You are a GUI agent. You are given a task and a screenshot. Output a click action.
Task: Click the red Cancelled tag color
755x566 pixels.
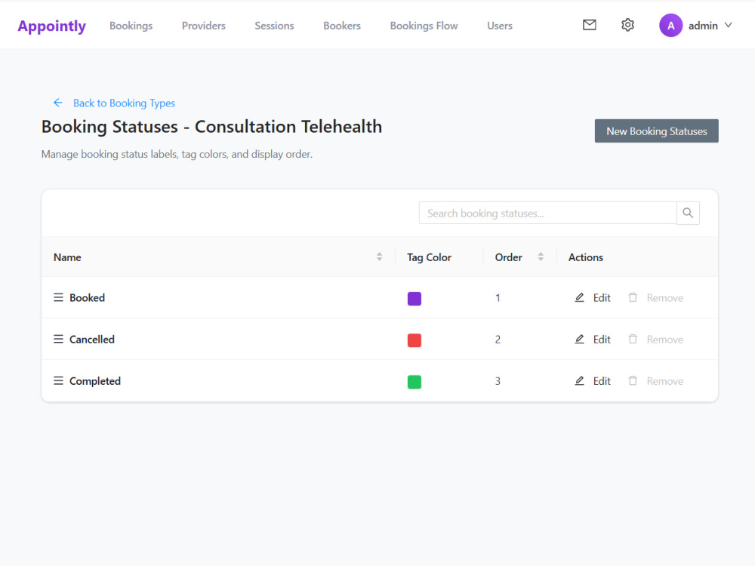pos(414,340)
